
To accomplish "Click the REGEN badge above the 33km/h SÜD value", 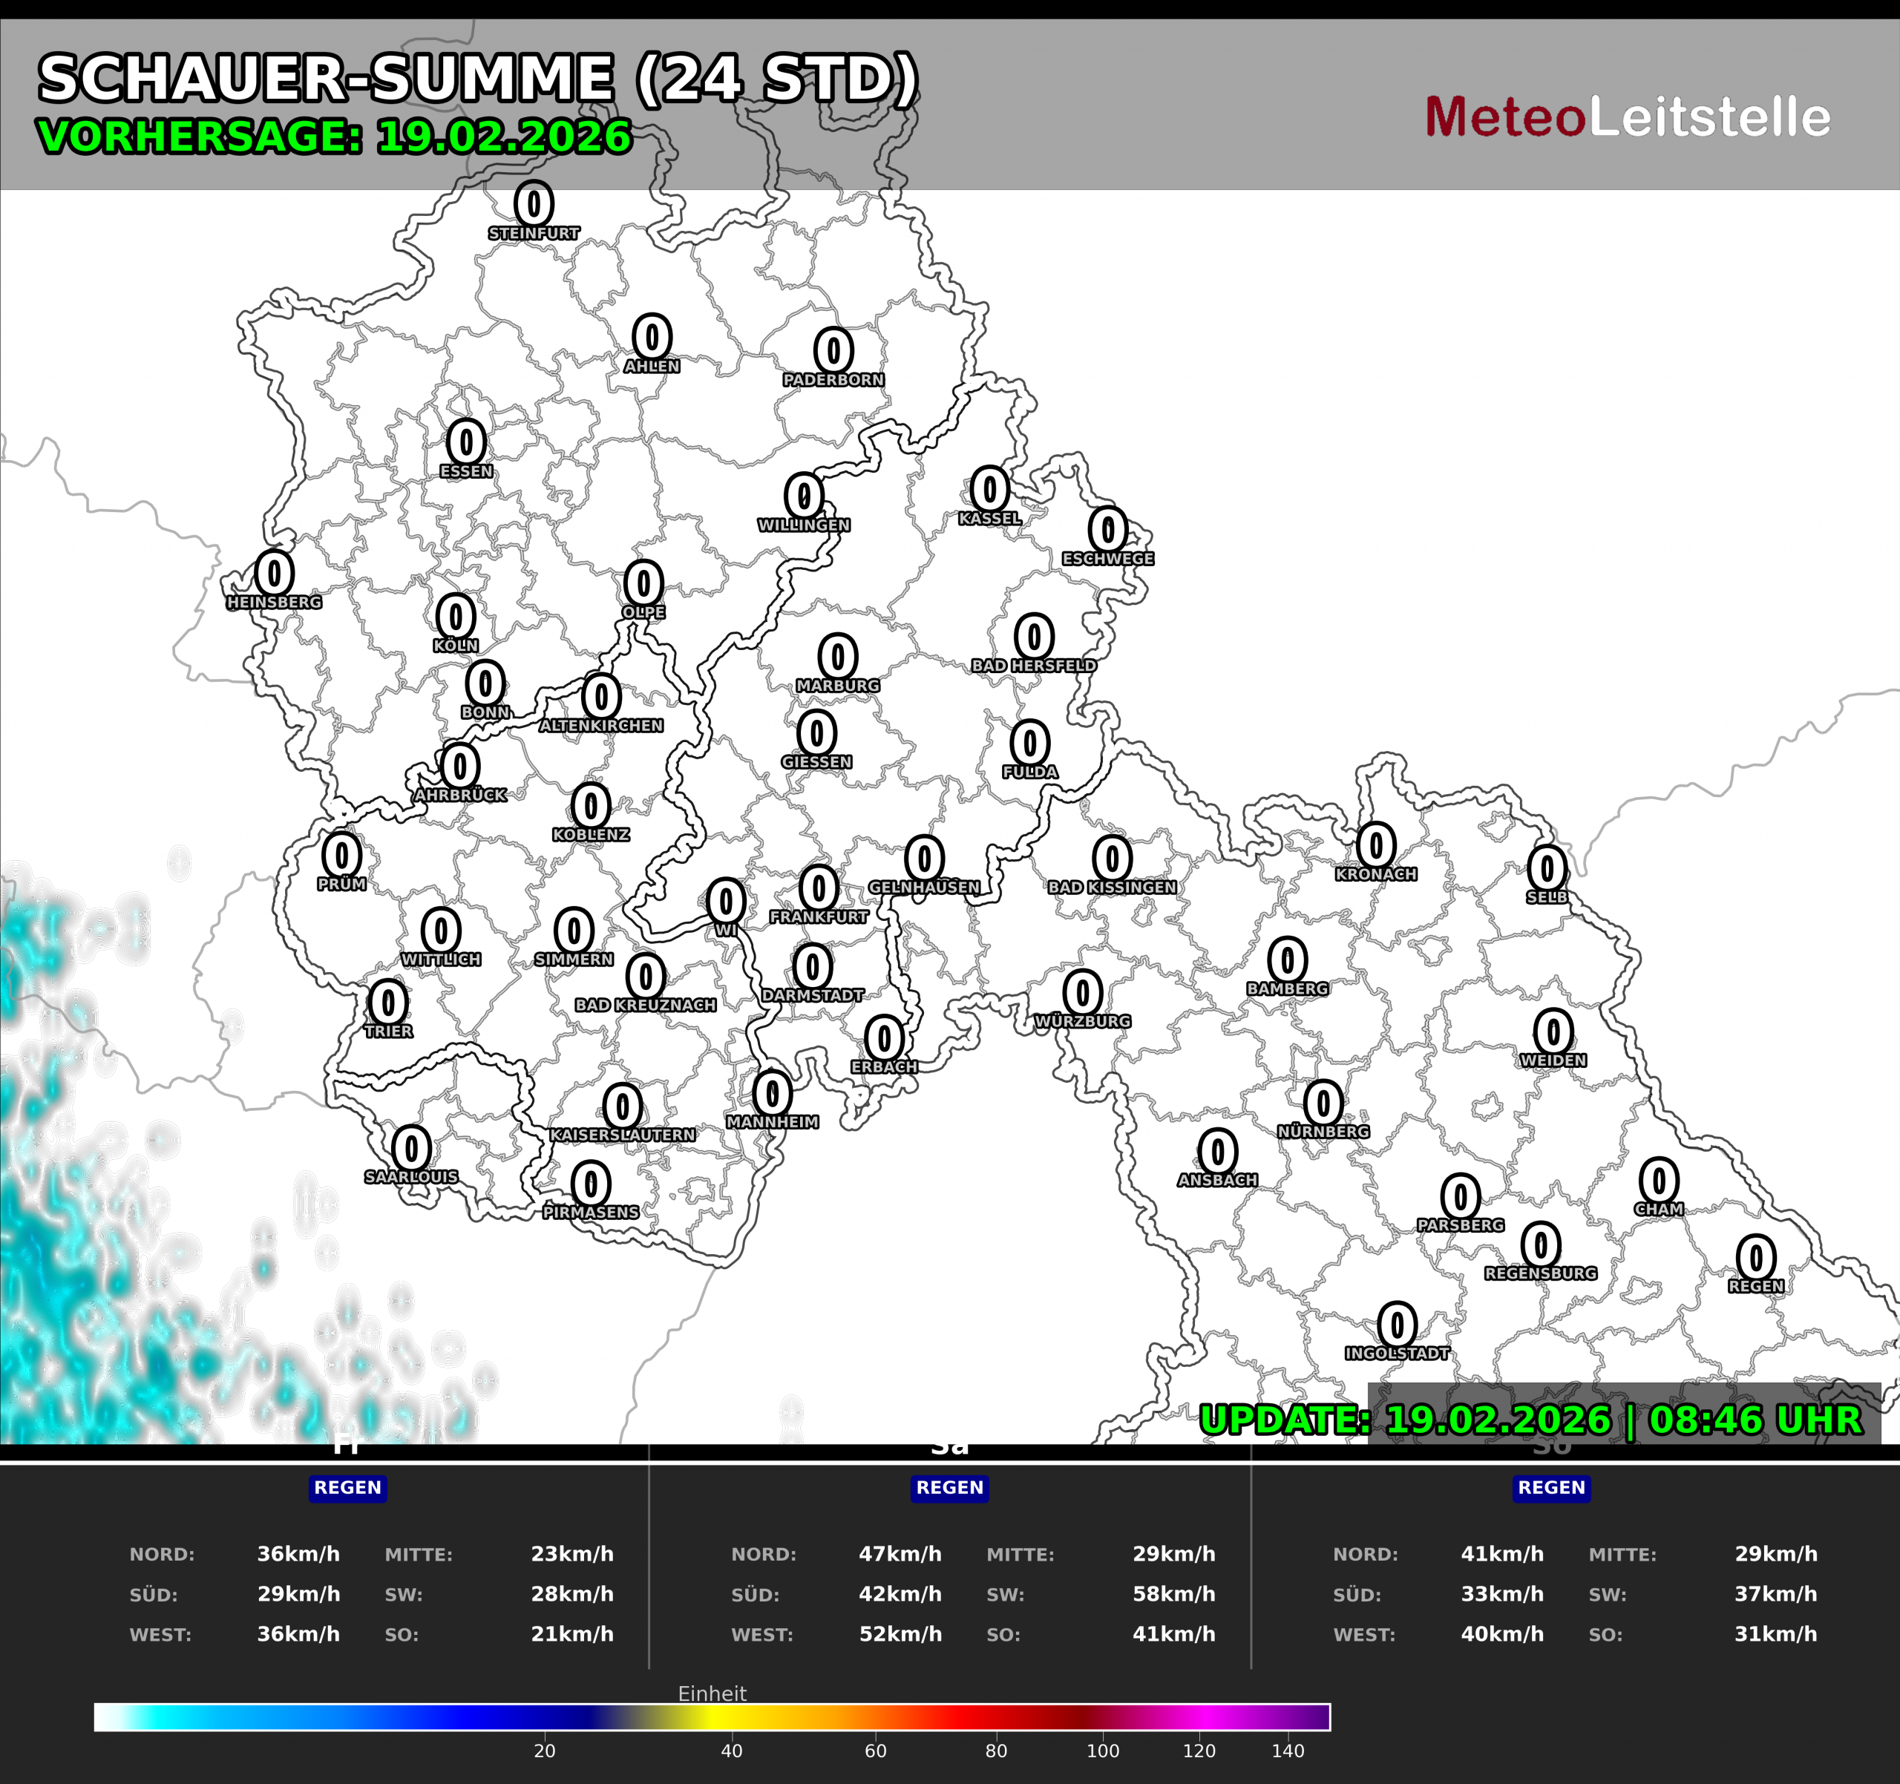I will click(x=1552, y=1488).
